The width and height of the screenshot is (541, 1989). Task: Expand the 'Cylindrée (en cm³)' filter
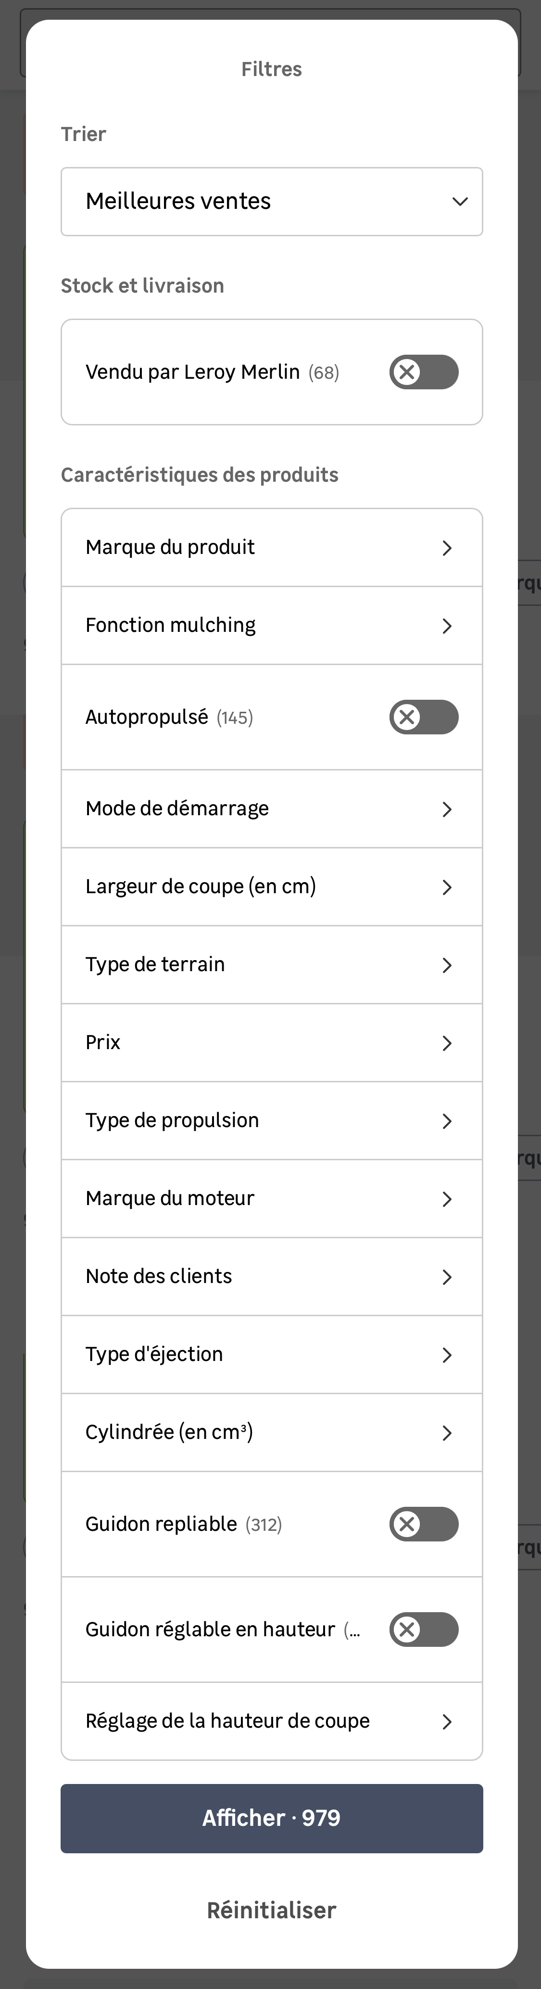[272, 1432]
